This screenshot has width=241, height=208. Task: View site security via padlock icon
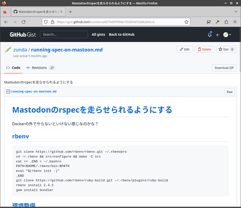coord(53,22)
